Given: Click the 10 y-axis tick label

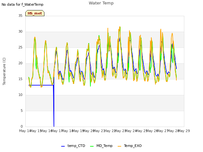Looking at the screenshot, I should [20, 95].
